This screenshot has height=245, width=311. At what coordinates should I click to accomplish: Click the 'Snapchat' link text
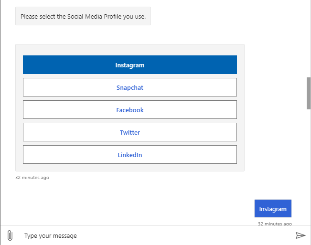coord(129,87)
